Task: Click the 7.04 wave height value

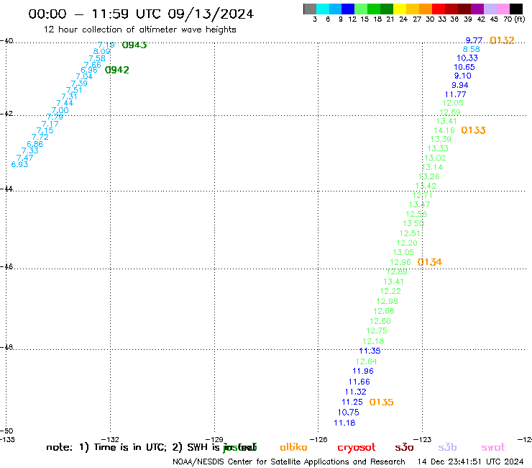Action: pyautogui.click(x=84, y=77)
